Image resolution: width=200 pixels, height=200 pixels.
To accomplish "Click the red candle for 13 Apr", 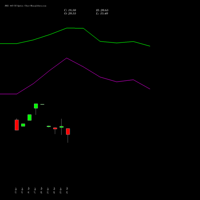I will click(17, 125).
